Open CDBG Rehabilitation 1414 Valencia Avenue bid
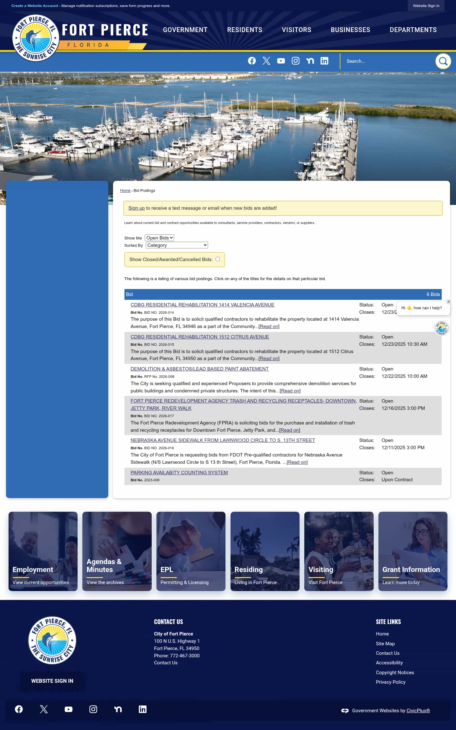 click(x=202, y=305)
